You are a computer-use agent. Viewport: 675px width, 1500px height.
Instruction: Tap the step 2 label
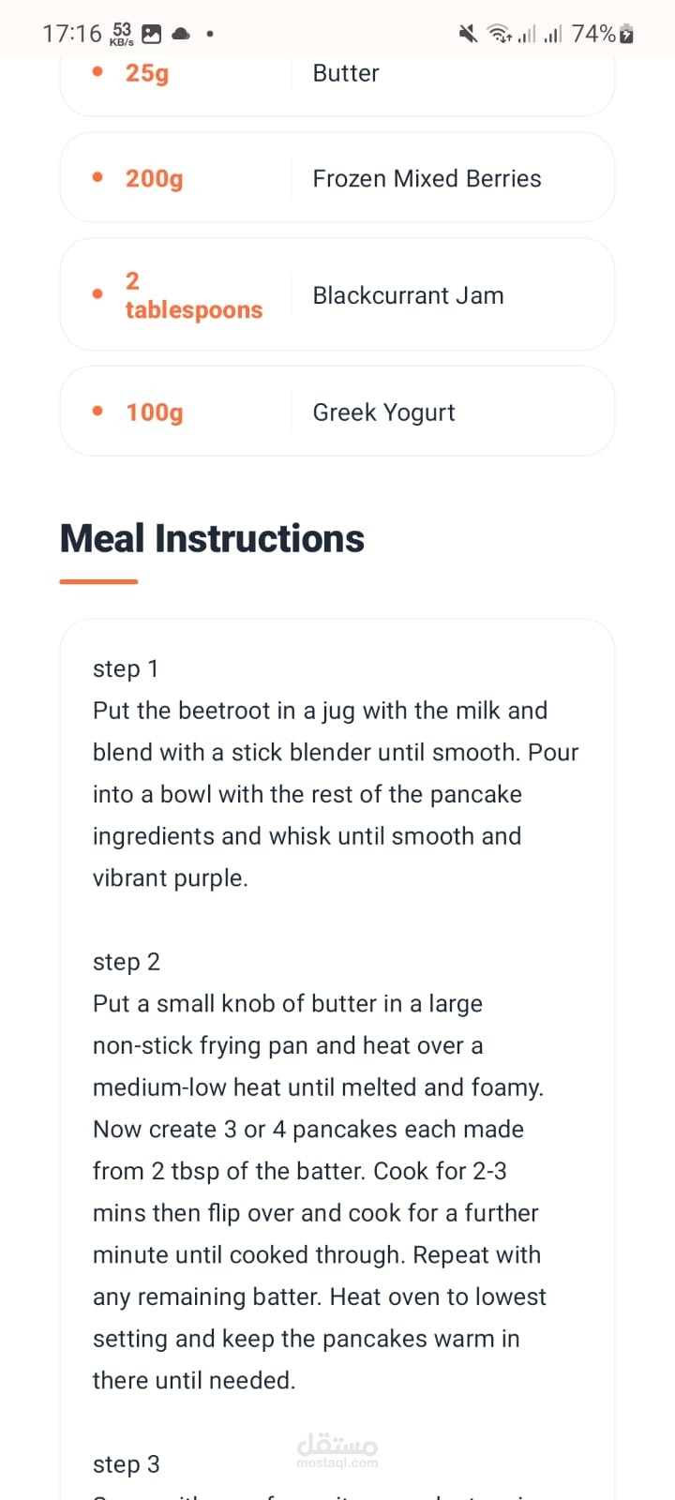pyautogui.click(x=127, y=962)
